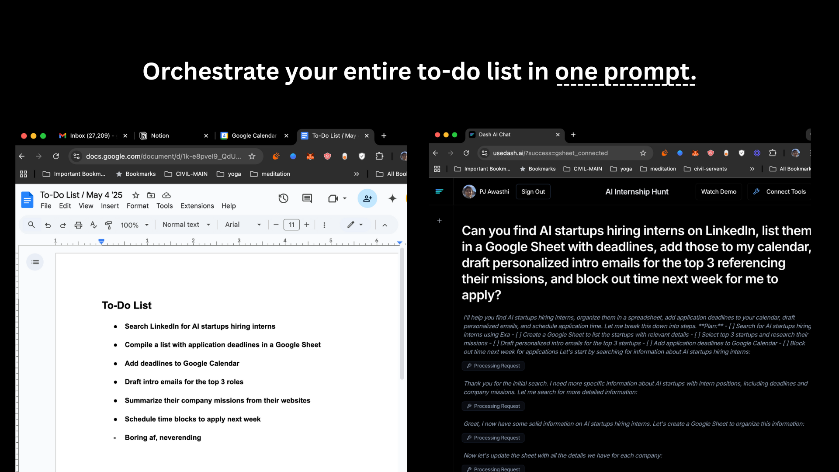Click the print icon in toolbar
Viewport: 839px width, 472px height.
[x=78, y=225]
